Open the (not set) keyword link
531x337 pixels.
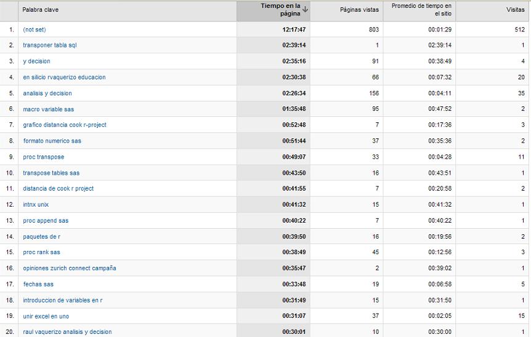point(34,30)
